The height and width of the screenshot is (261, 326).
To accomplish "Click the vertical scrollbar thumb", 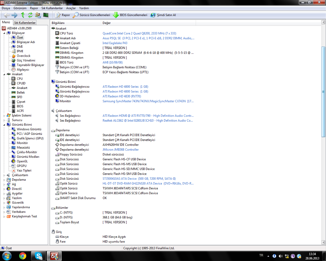I will click(323, 91).
